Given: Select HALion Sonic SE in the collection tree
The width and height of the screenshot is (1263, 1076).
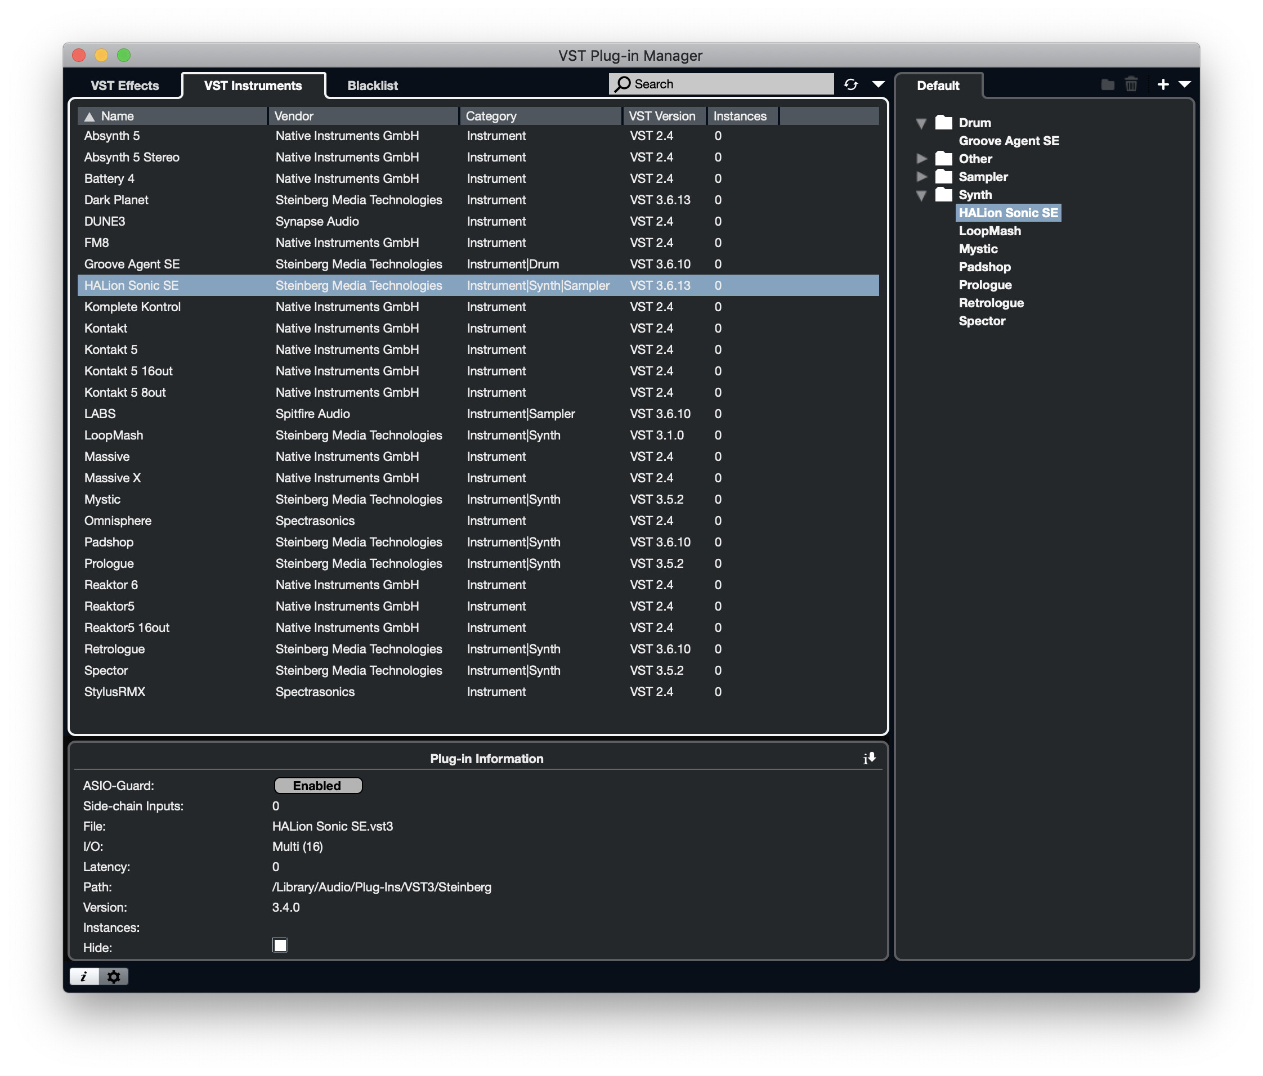Looking at the screenshot, I should [x=1008, y=213].
